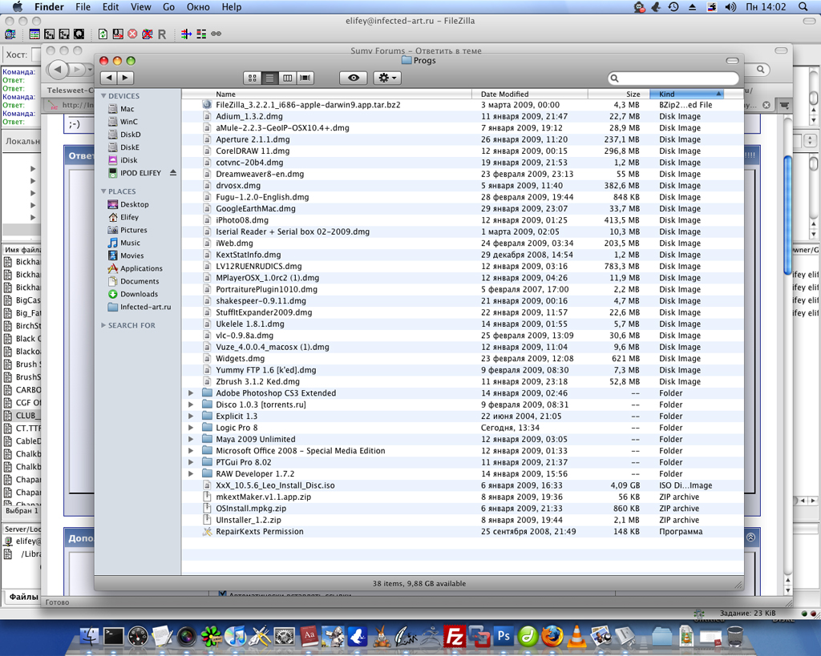Image resolution: width=821 pixels, height=656 pixels.
Task: Open FileZilla from the Dock
Action: 455,637
